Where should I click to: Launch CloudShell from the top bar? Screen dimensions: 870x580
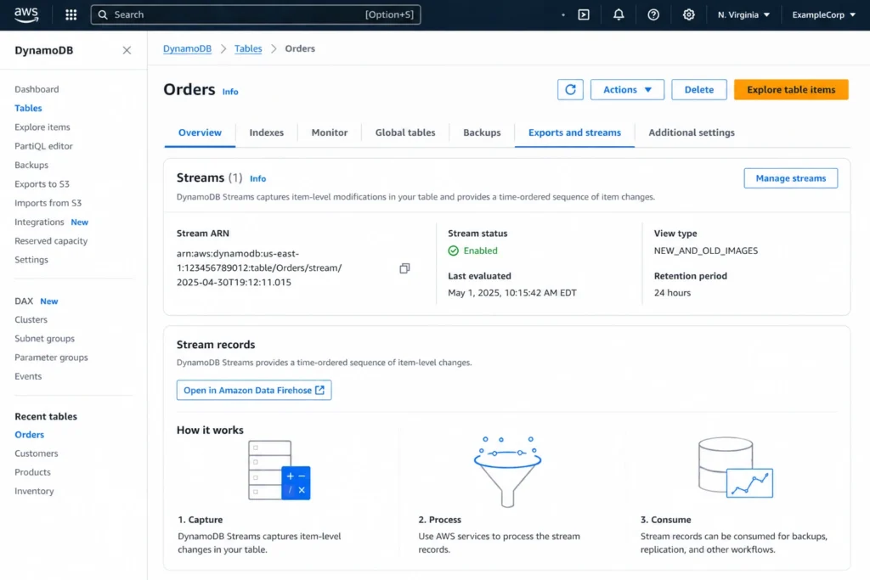point(583,14)
